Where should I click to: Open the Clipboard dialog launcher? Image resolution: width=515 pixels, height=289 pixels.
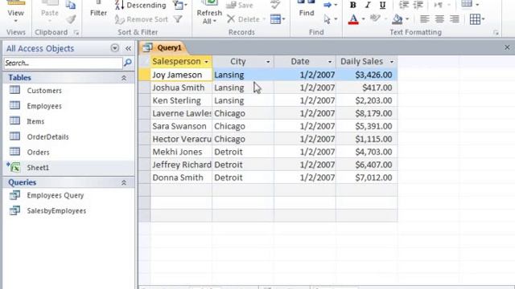tap(76, 32)
